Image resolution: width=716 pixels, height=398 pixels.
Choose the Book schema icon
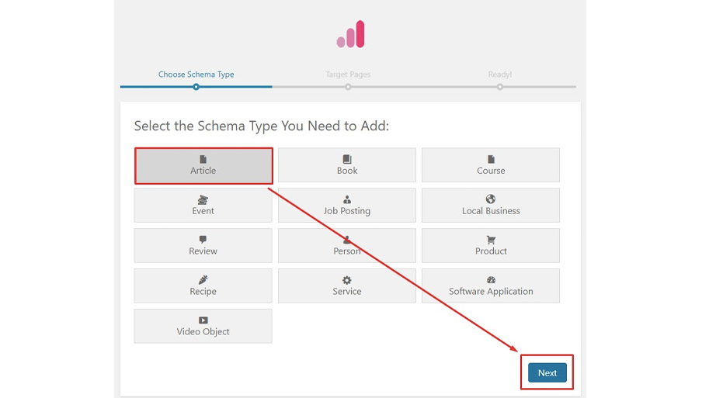coord(347,159)
